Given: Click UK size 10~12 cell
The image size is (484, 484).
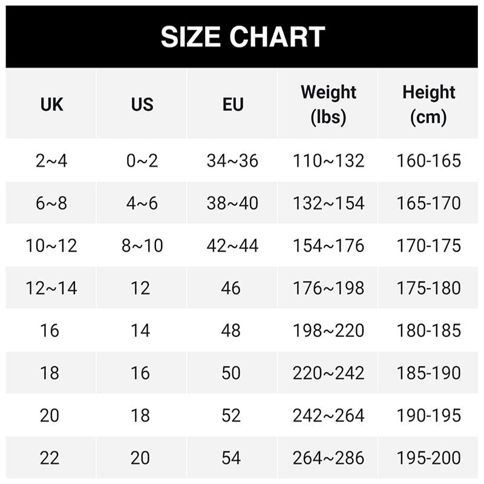Looking at the screenshot, I should pyautogui.click(x=51, y=246).
